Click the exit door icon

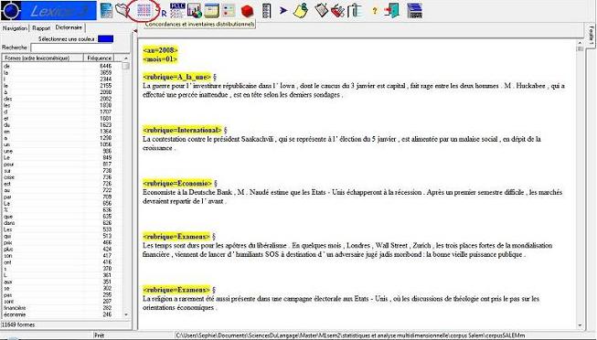click(x=392, y=11)
